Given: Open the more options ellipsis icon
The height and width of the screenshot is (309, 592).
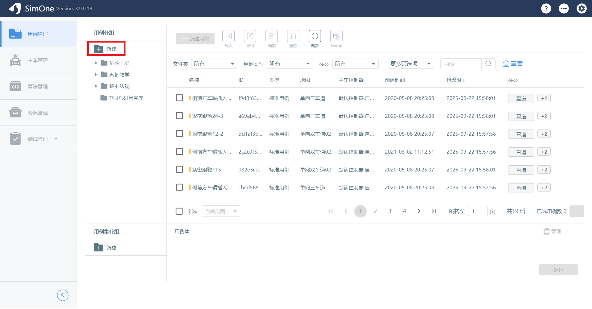Looking at the screenshot, I should (x=564, y=8).
